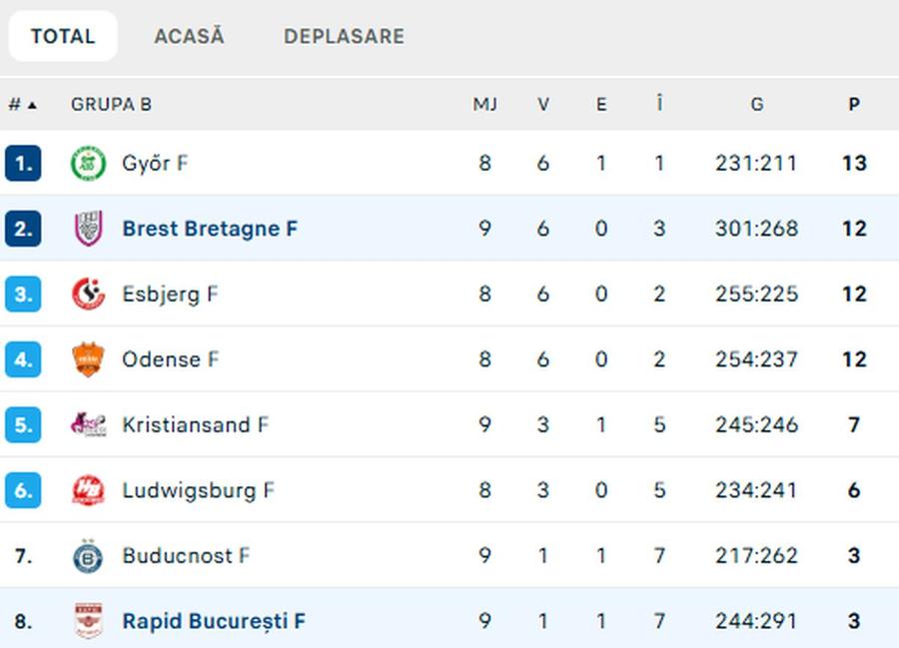Click the Ludwigsburg F red logo
The image size is (899, 648).
88,490
